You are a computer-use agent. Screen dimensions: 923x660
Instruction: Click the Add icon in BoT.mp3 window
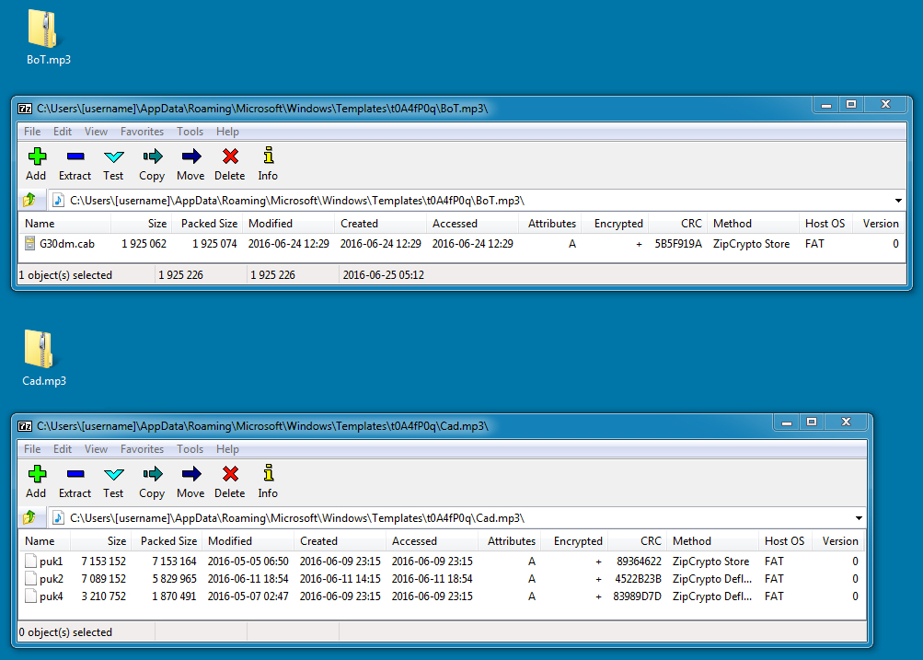coord(36,164)
